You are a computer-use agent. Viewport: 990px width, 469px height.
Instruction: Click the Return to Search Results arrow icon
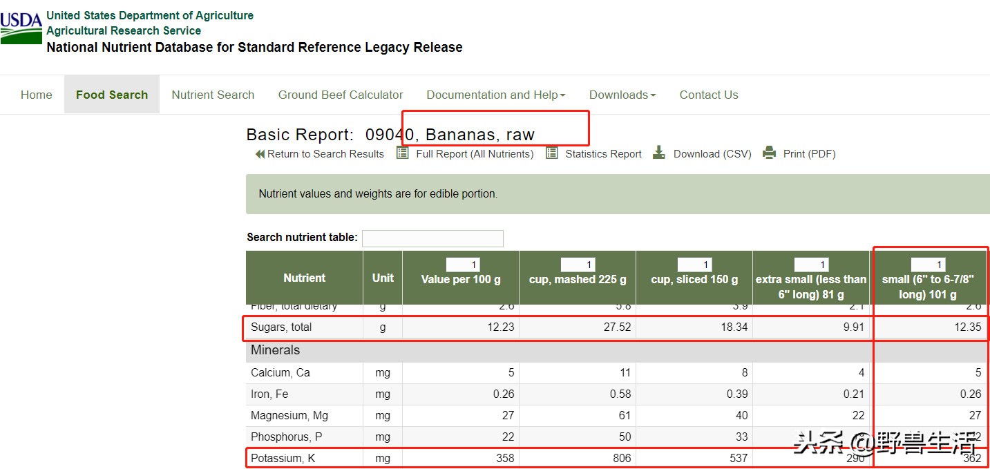260,154
